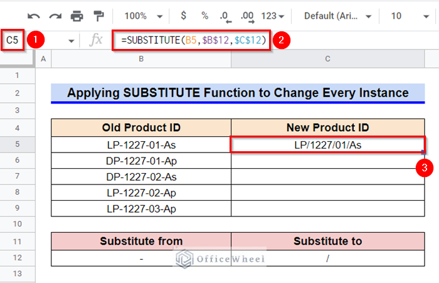Click the Substitute to header cell
This screenshot has height=283, width=439.
(x=328, y=241)
